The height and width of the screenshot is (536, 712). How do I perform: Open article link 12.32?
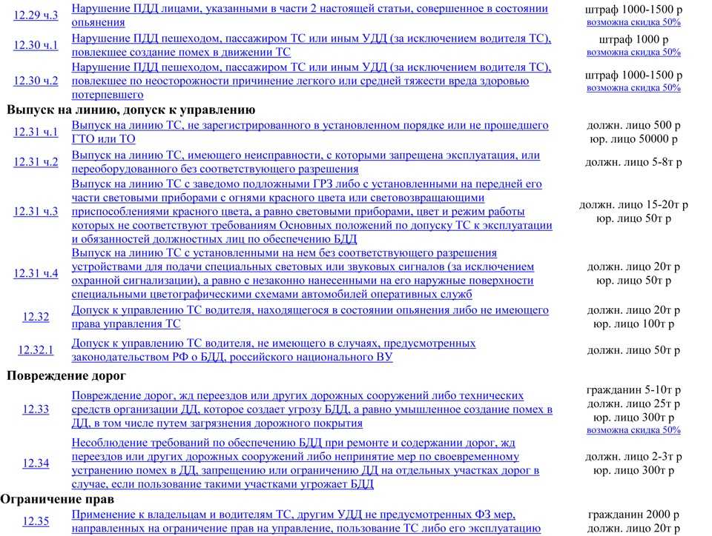(36, 317)
